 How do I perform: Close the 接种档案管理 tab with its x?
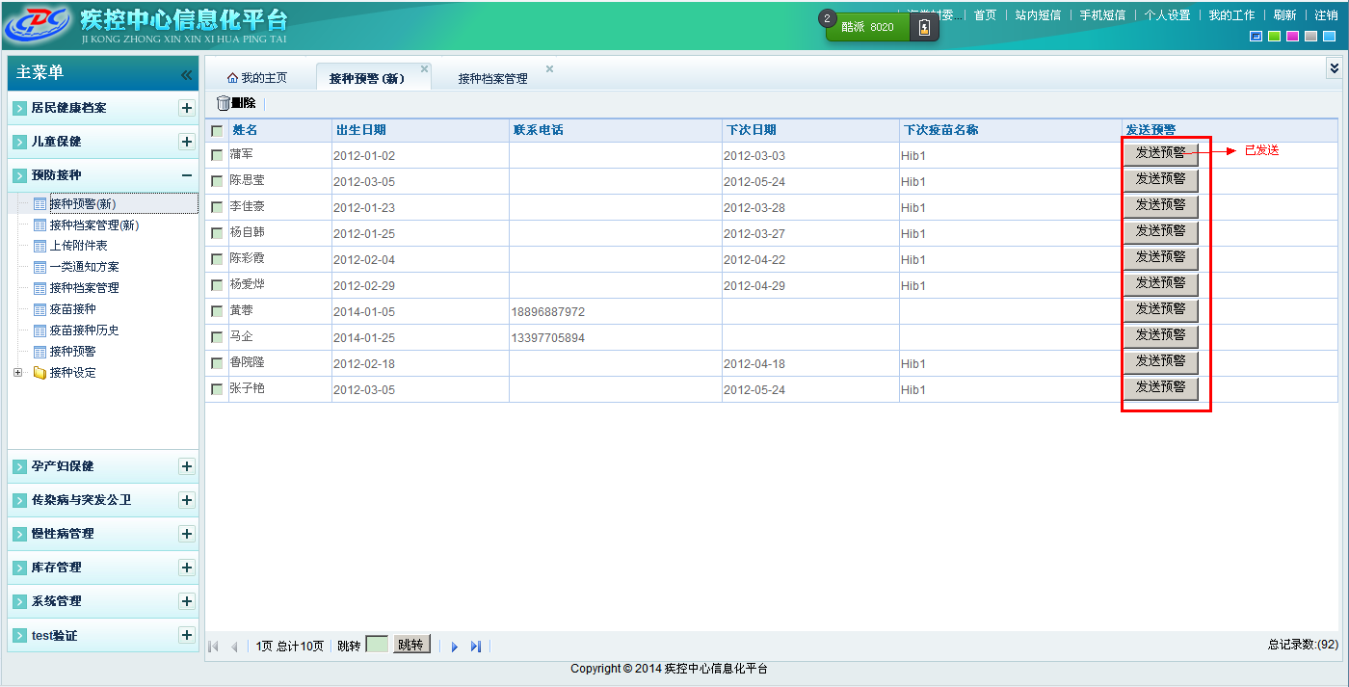coord(549,69)
